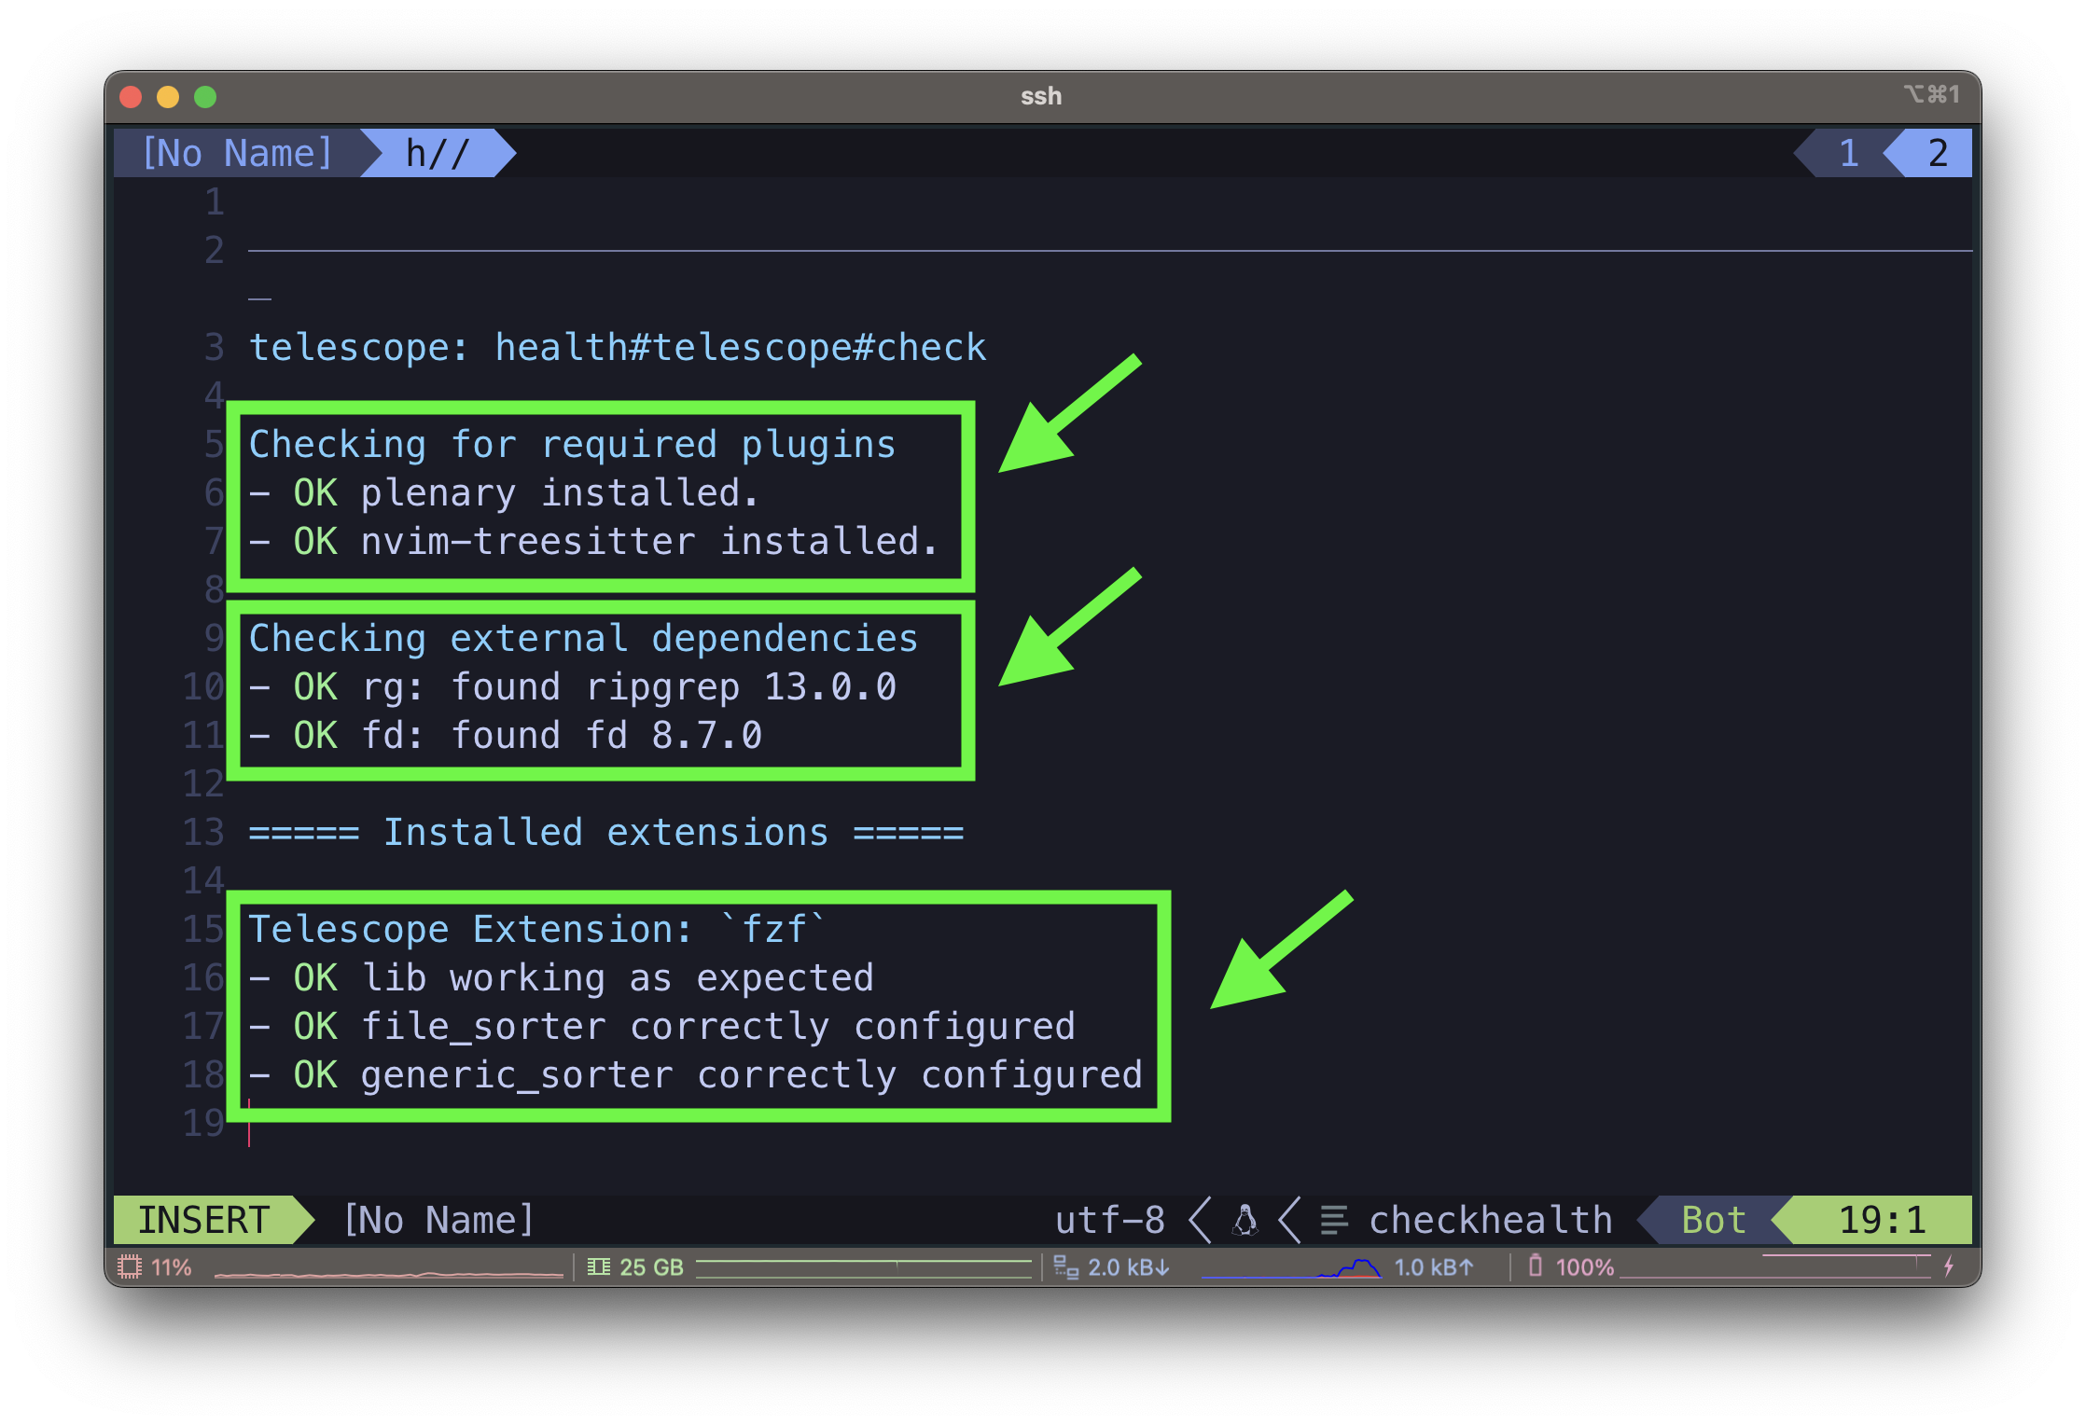Click line number 19 in the gutter

203,1123
